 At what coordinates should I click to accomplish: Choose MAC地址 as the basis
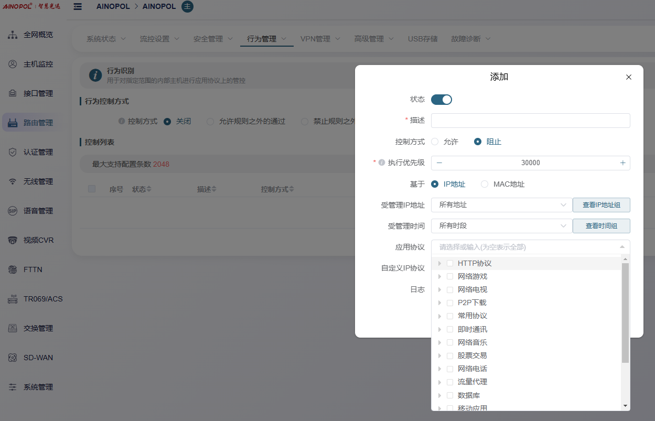point(485,184)
